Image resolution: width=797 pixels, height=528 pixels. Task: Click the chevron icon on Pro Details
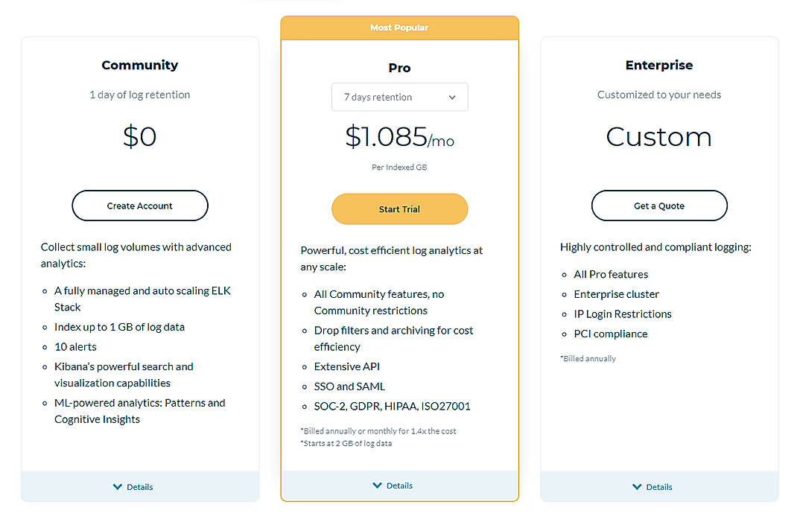pos(377,485)
